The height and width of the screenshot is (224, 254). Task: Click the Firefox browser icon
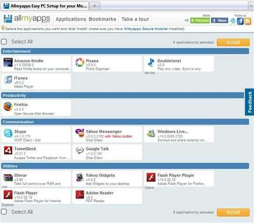[x=8, y=106]
